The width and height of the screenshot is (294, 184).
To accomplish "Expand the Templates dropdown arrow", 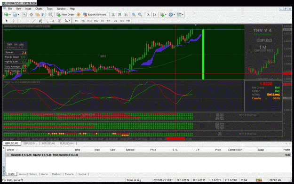I will click(x=183, y=15).
